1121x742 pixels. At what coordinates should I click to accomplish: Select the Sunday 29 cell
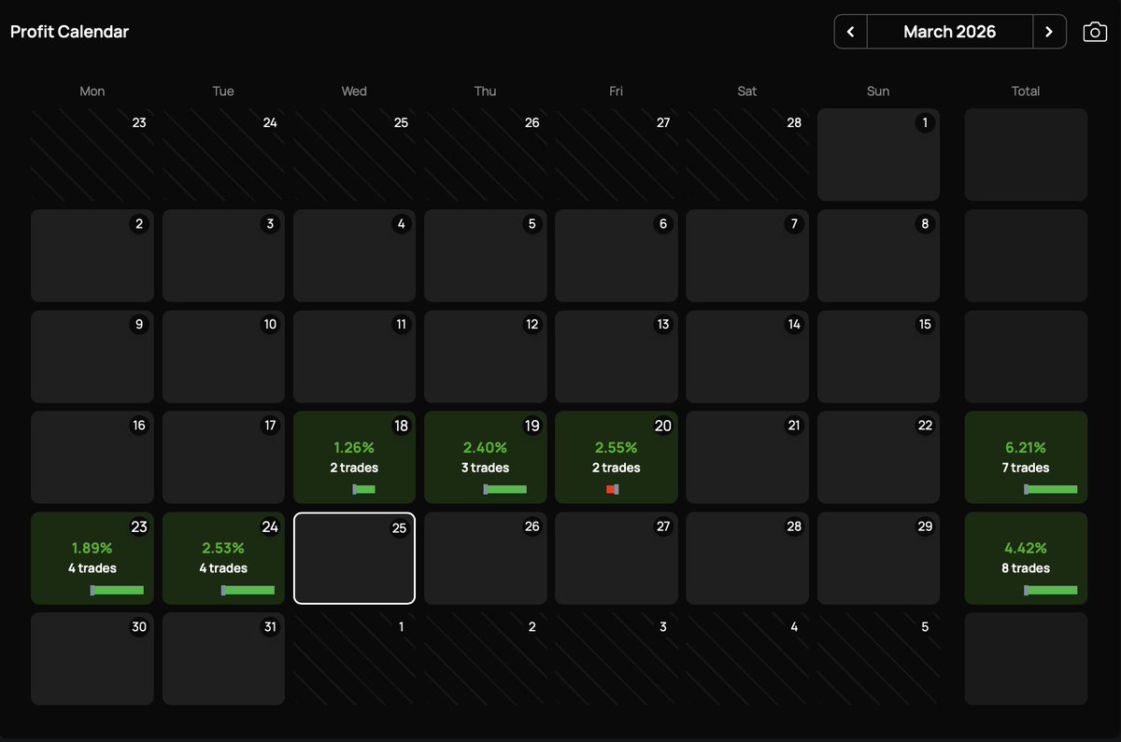pos(878,558)
